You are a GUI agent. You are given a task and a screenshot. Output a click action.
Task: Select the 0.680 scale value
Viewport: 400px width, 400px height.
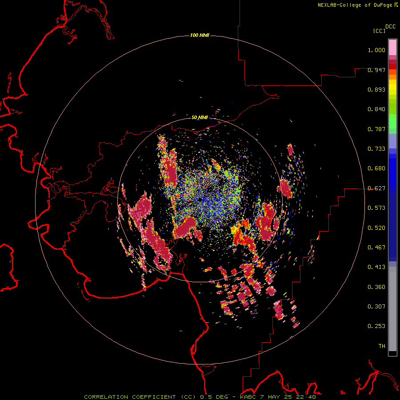(x=376, y=168)
